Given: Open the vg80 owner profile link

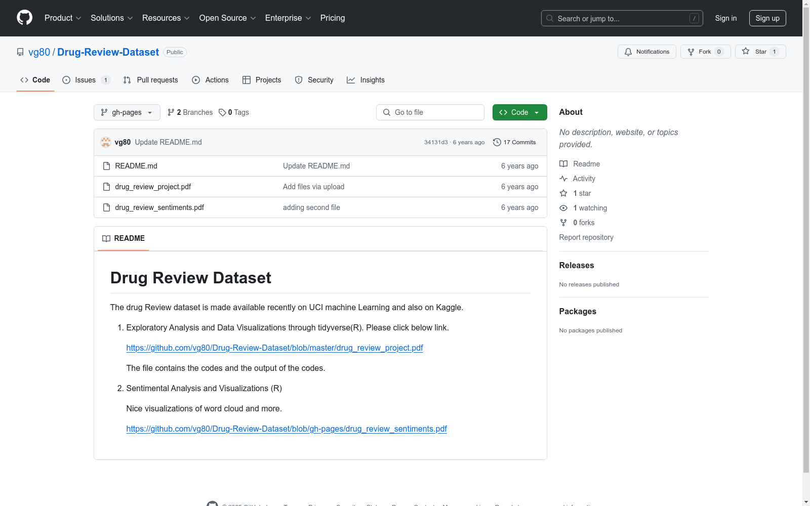Looking at the screenshot, I should (x=39, y=52).
